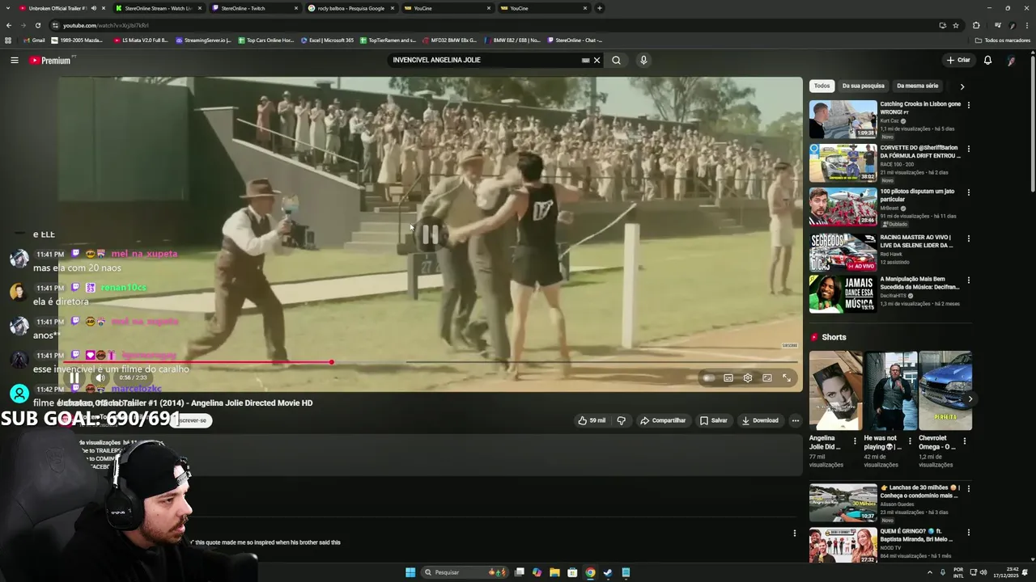Open the browser extensions puzzle icon
This screenshot has width=1036, height=582.
pos(976,25)
